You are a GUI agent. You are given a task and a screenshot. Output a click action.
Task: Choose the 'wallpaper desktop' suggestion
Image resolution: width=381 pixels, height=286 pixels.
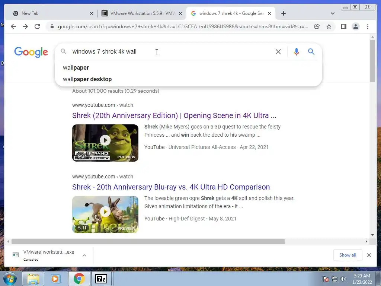pos(188,79)
